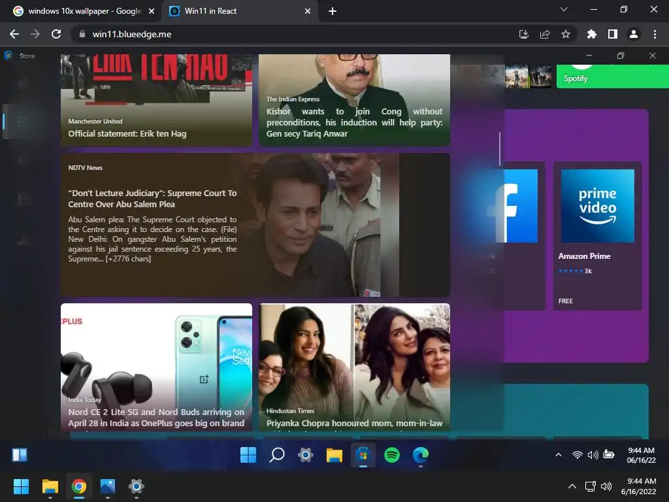Open Photos app in host taskbar
Viewport: 669px width, 502px height.
coord(108,486)
